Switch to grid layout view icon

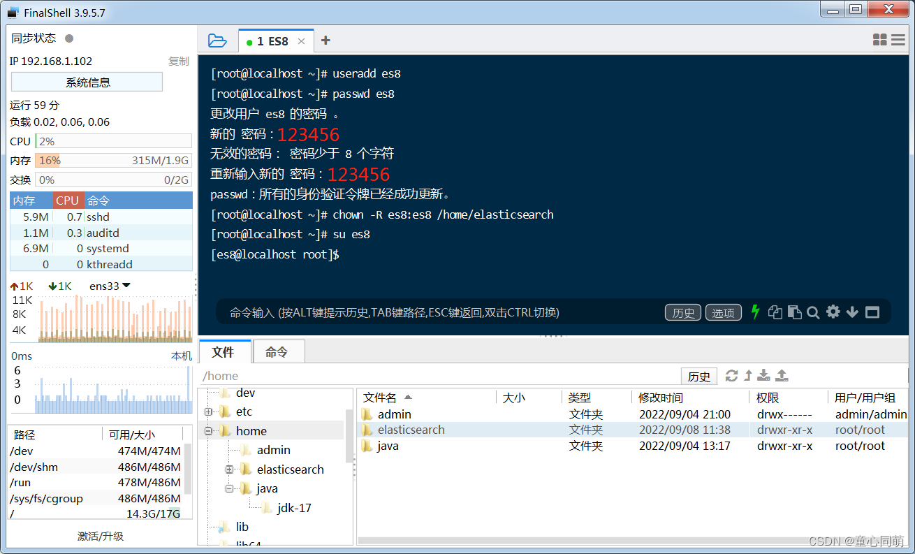pos(880,41)
